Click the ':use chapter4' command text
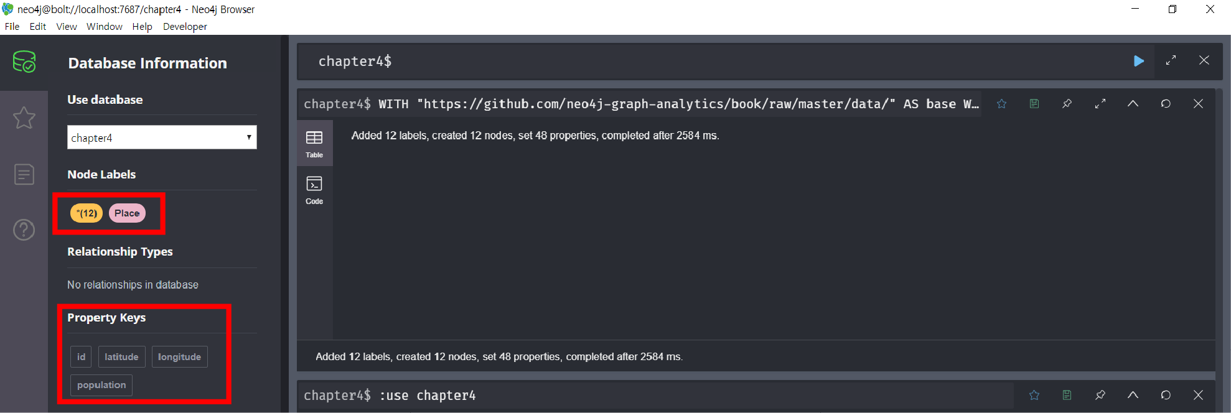 [427, 396]
